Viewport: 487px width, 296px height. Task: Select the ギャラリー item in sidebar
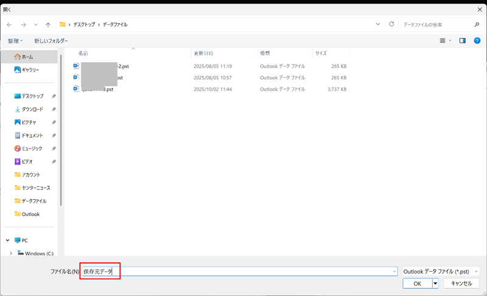point(30,69)
